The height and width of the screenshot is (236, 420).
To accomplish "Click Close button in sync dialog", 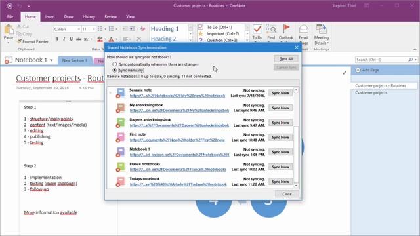I will [x=287, y=194].
